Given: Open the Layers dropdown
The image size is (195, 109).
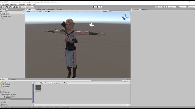Looking at the screenshot, I should click(x=183, y=7).
